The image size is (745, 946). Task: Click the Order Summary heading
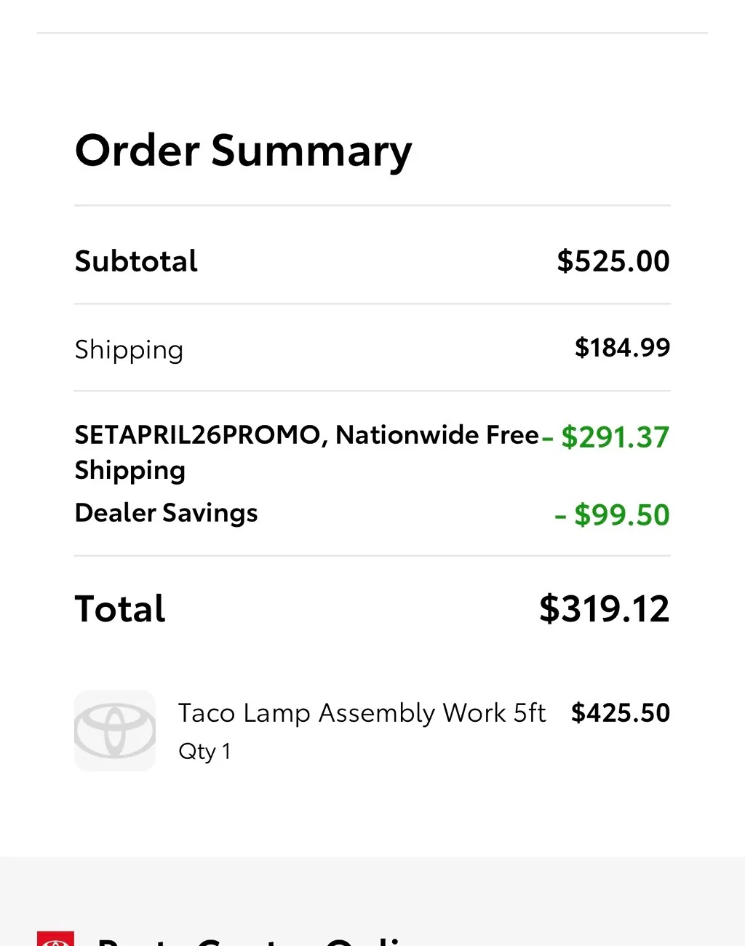pos(243,151)
